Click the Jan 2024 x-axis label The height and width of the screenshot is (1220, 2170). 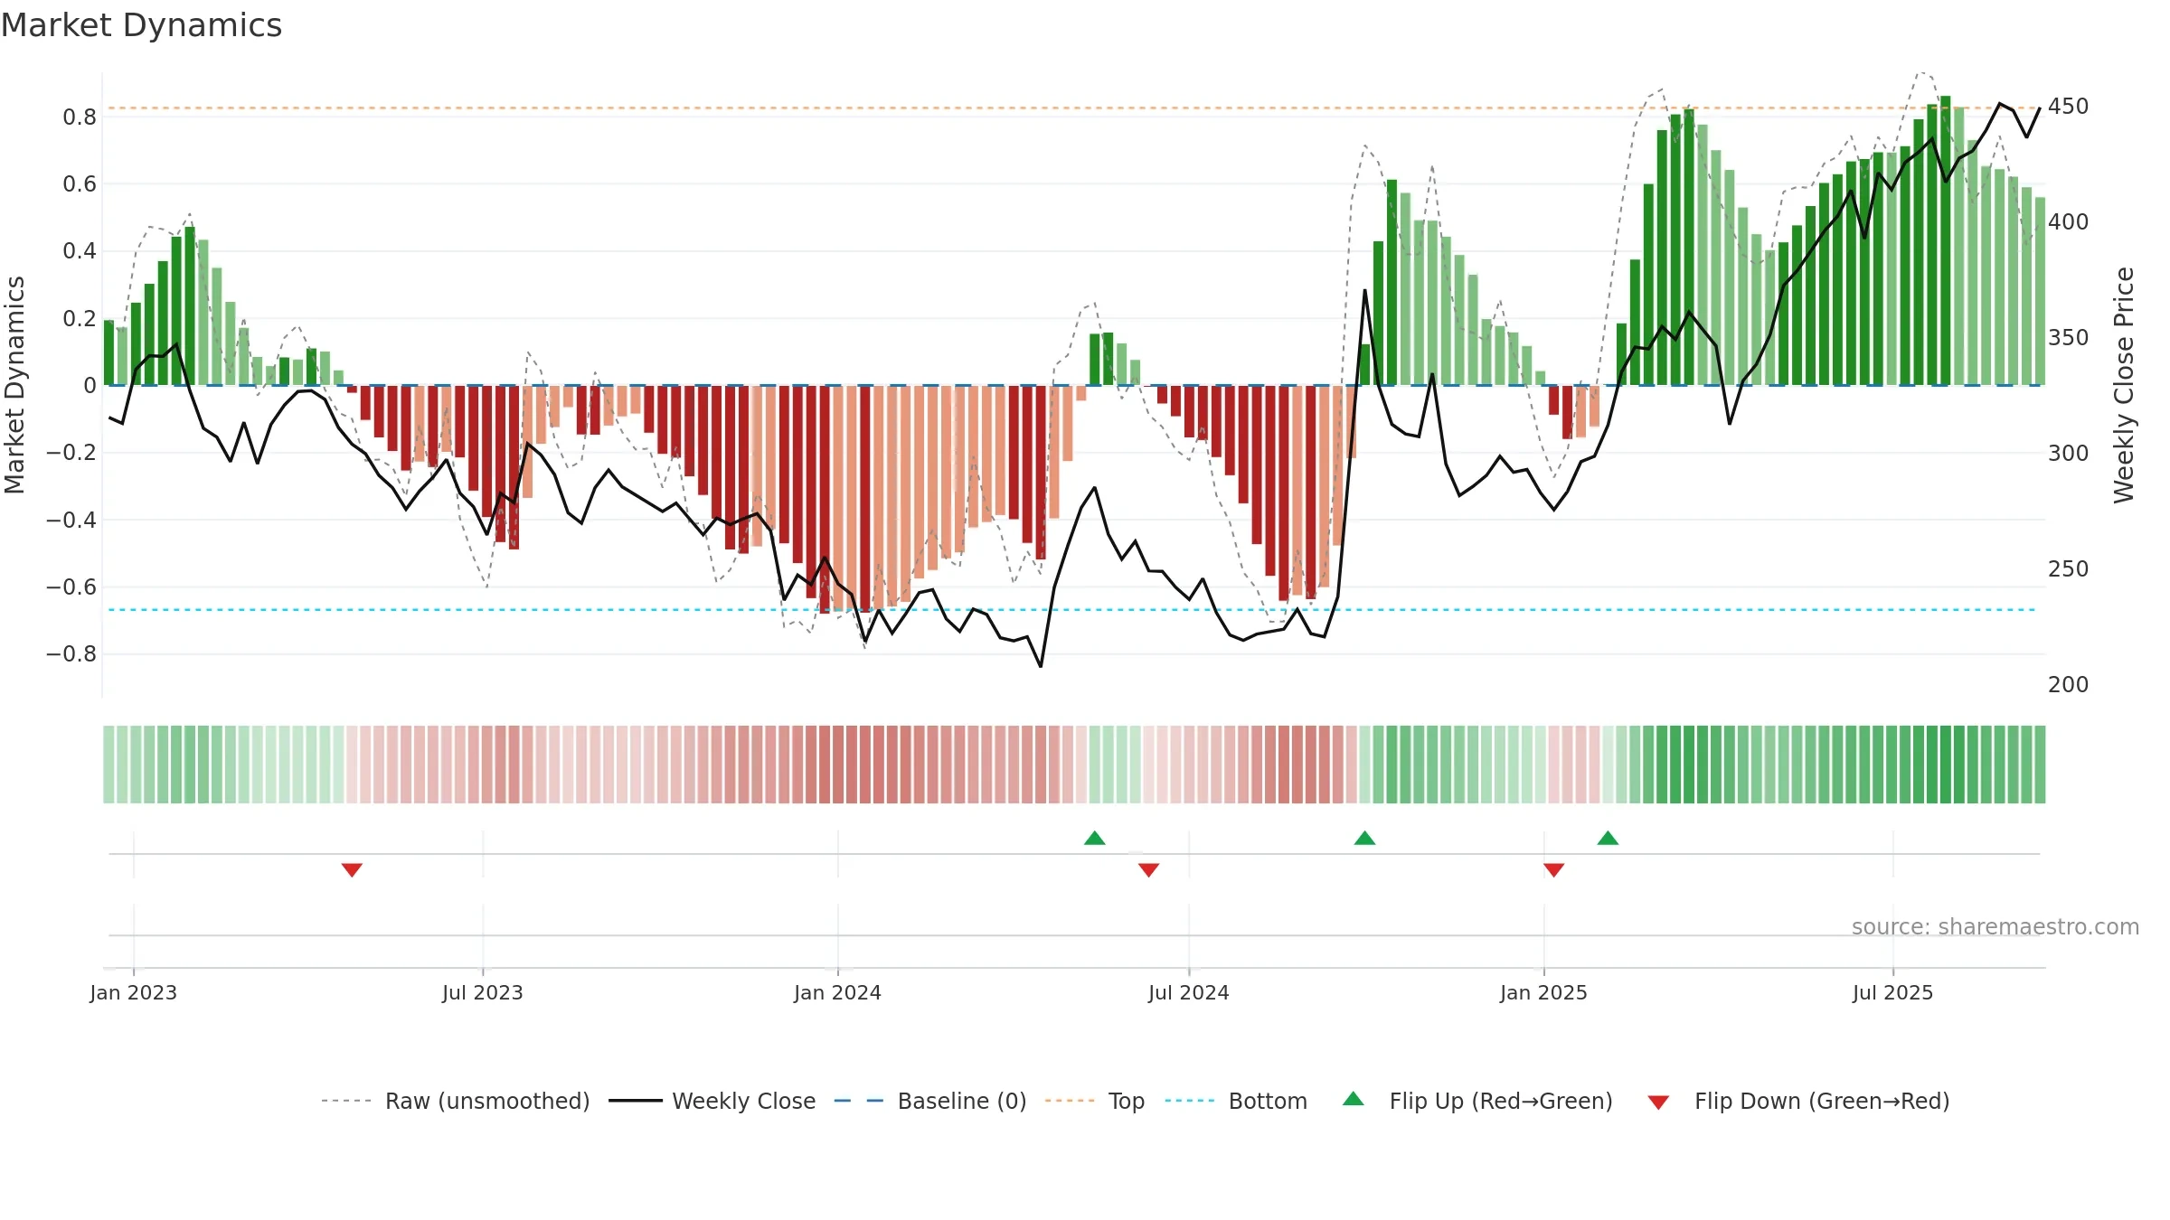pos(838,992)
